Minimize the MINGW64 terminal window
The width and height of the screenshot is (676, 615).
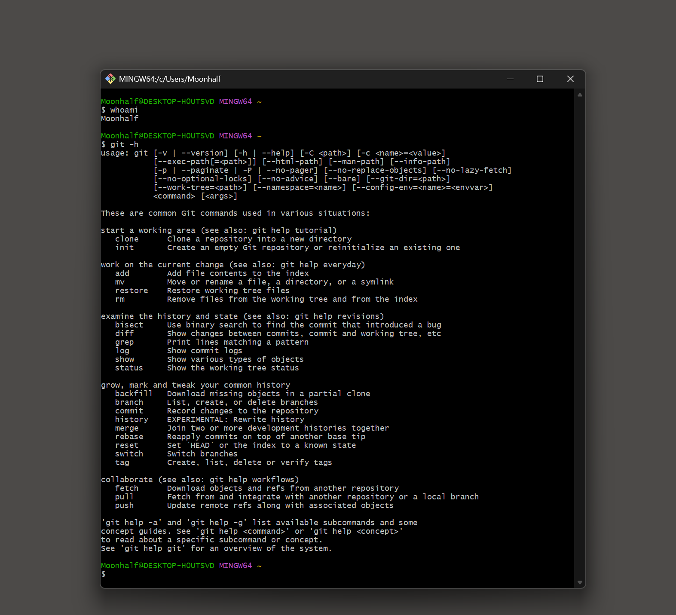pos(510,79)
